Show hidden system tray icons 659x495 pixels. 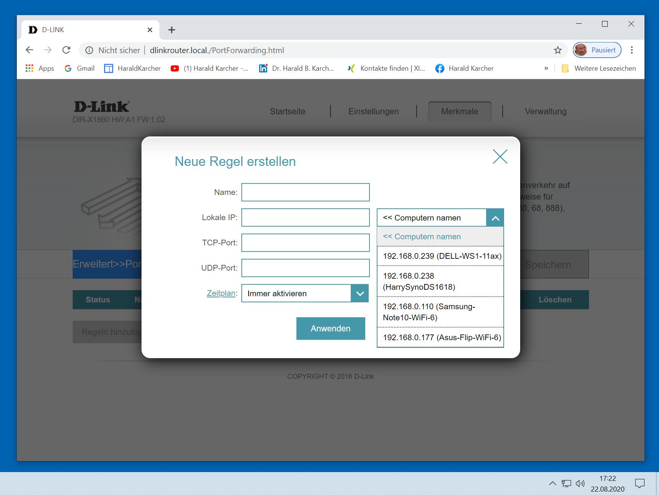(x=553, y=484)
